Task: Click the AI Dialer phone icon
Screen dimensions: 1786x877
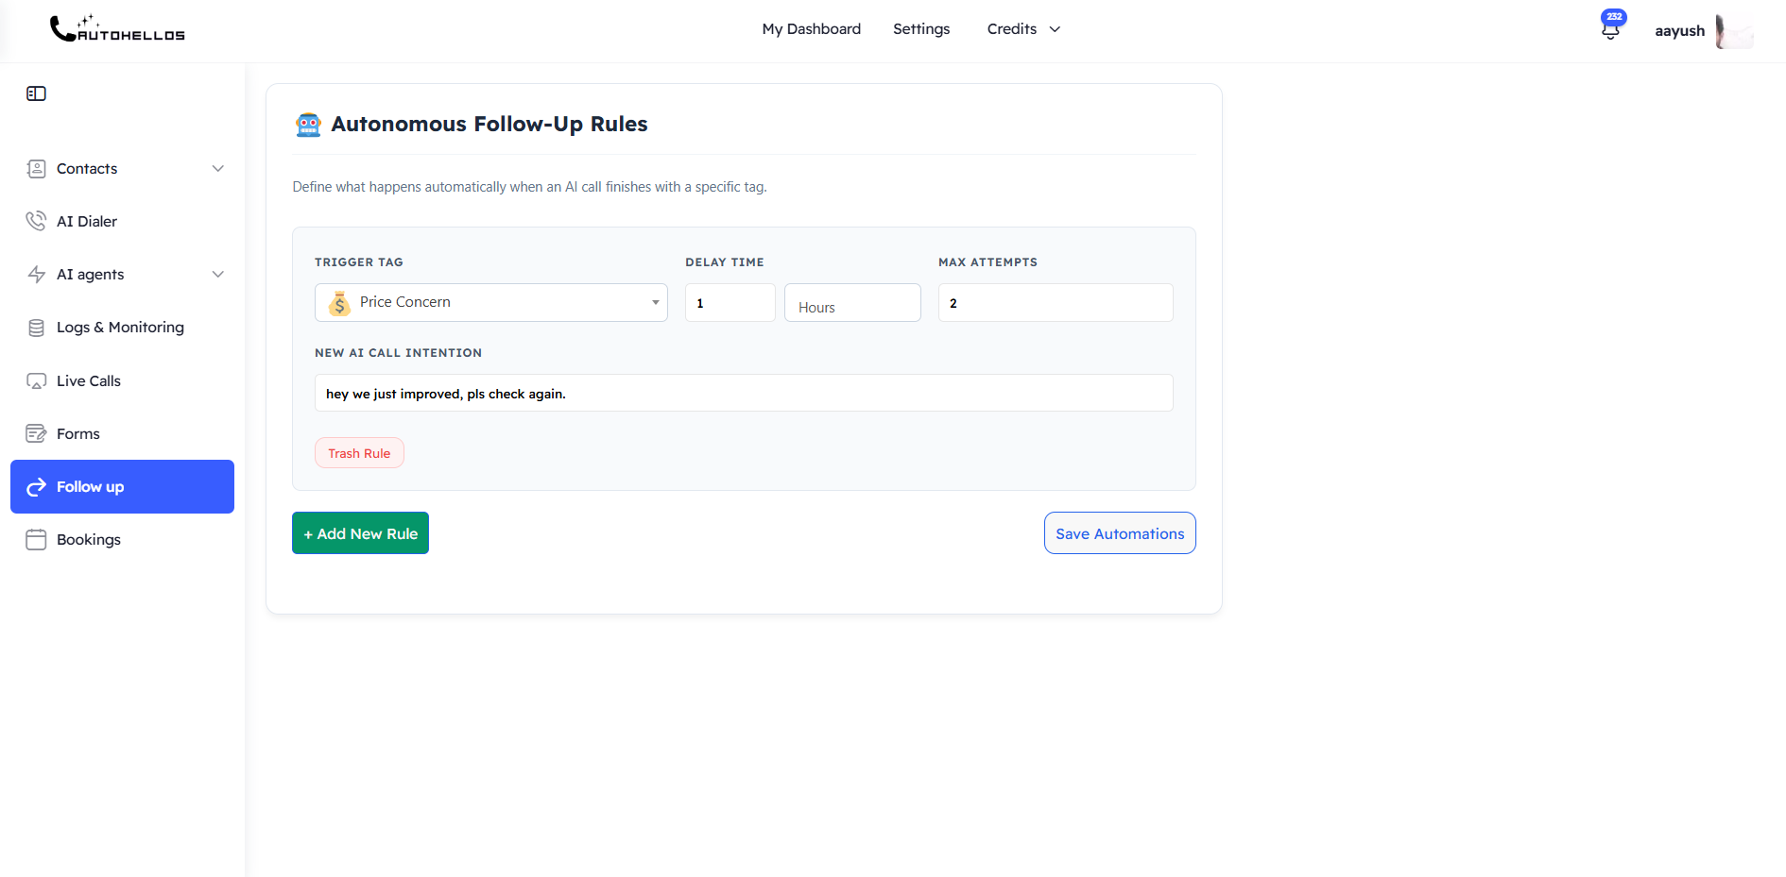Action: pos(36,221)
